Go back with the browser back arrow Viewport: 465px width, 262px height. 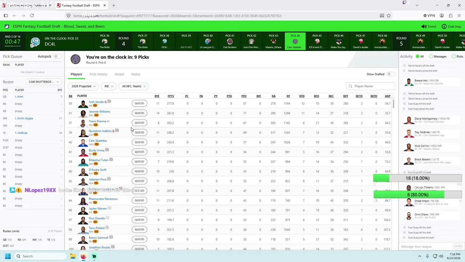tap(15, 16)
